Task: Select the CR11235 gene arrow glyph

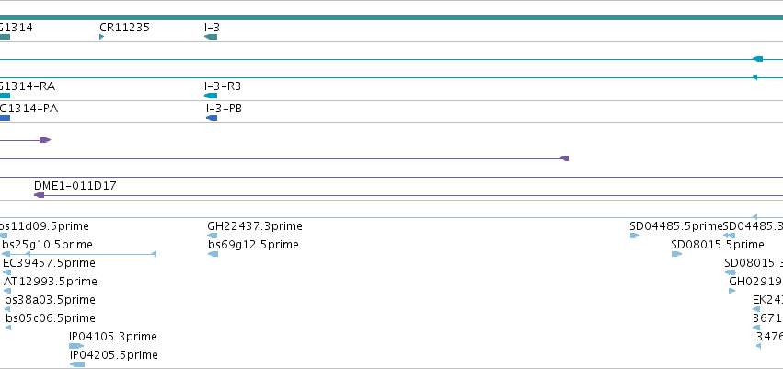Action: (x=102, y=37)
